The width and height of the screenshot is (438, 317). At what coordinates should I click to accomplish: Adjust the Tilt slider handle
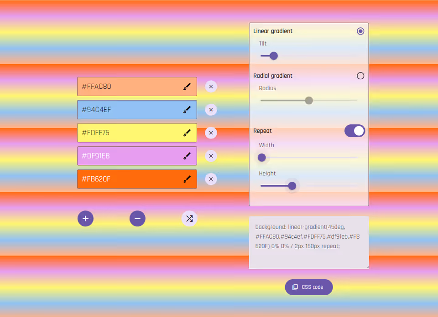[274, 56]
